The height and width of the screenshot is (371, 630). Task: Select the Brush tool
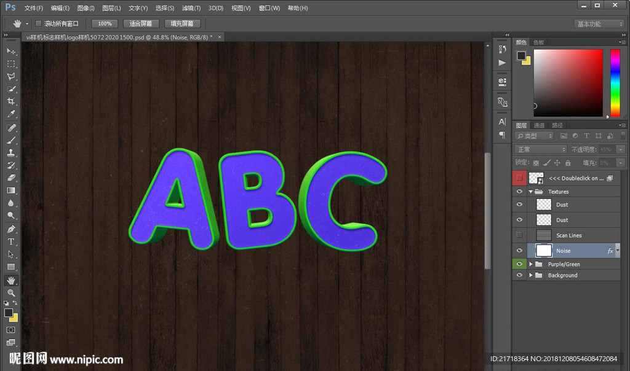tap(11, 140)
